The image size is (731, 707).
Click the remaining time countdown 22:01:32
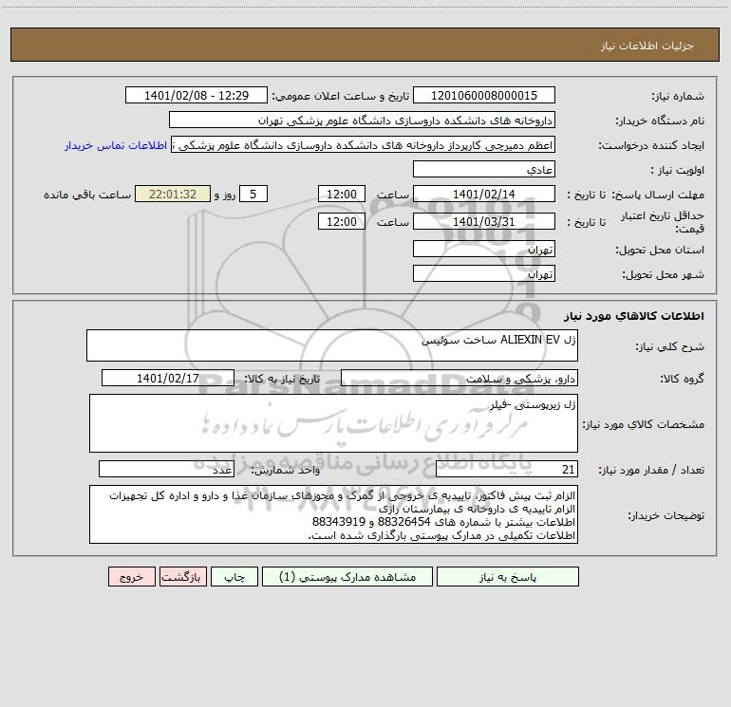(173, 195)
